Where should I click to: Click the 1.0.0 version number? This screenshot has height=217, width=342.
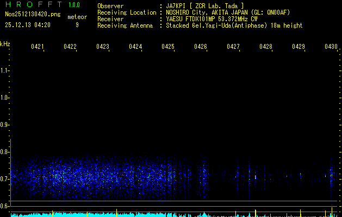tap(74, 5)
